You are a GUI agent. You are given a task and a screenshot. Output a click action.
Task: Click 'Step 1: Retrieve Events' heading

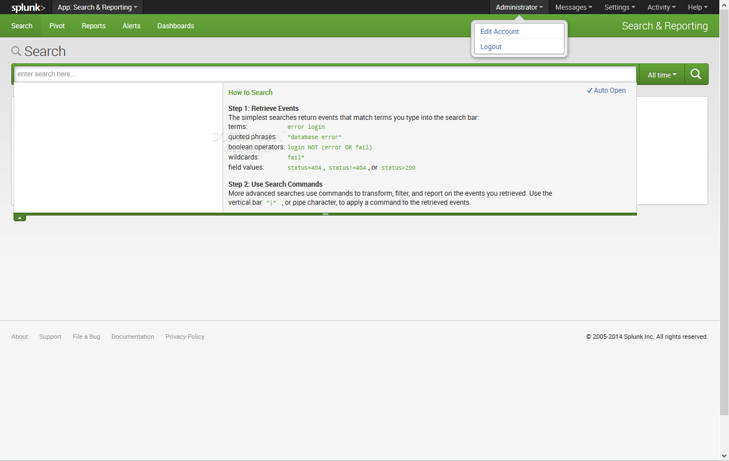tap(263, 109)
